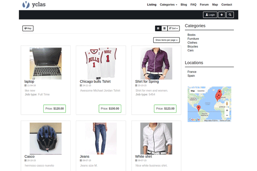Open the laptop listing thumbnail
This screenshot has width=257, height=171.
coord(45,63)
